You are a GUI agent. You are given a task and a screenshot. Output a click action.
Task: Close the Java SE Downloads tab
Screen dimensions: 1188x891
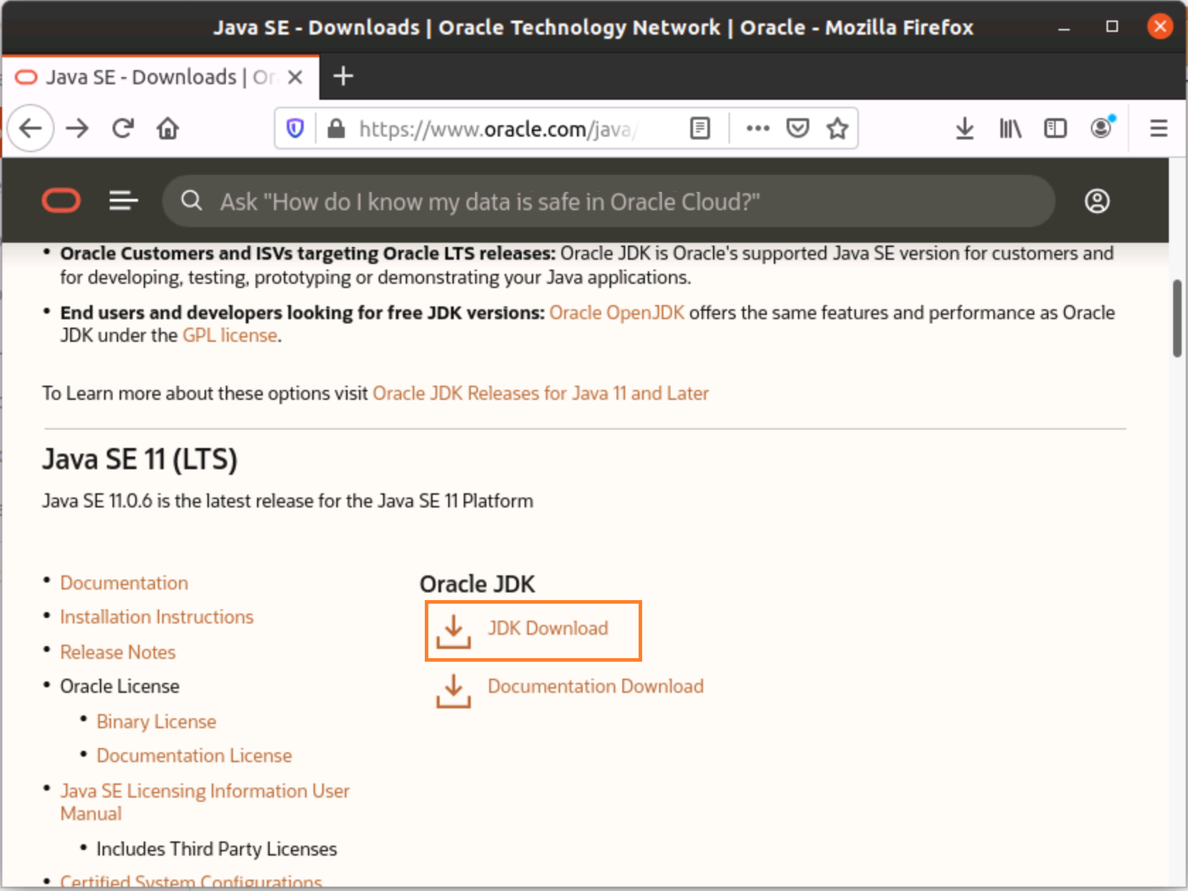tap(295, 76)
